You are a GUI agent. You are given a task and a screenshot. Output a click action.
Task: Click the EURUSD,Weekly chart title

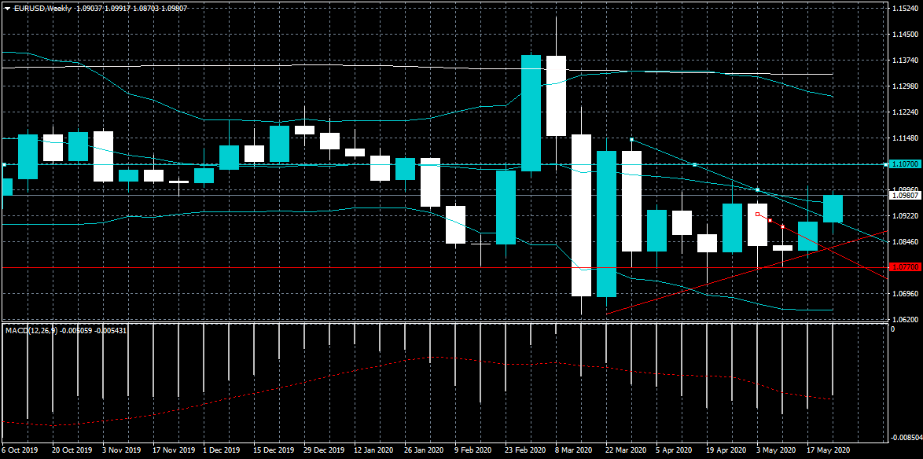(42, 9)
